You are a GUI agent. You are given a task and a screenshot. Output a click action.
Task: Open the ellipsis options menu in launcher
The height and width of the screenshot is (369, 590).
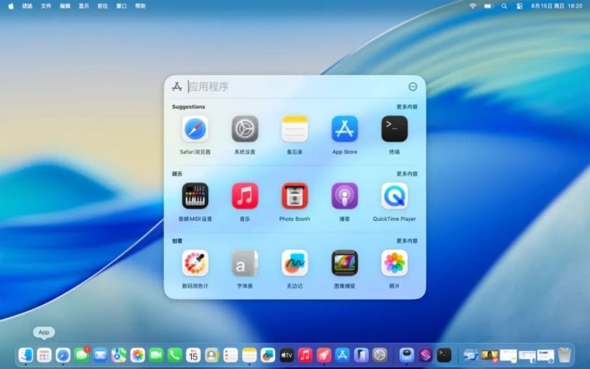(413, 87)
